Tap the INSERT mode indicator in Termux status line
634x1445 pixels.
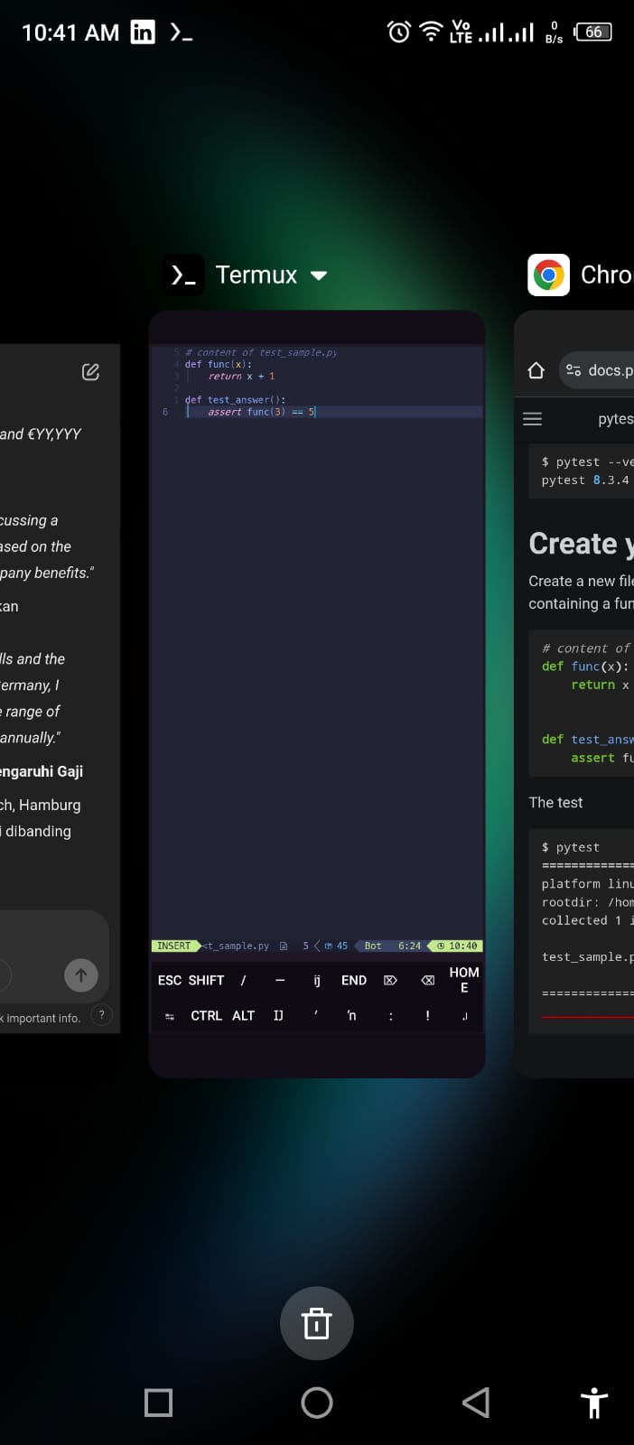[173, 946]
